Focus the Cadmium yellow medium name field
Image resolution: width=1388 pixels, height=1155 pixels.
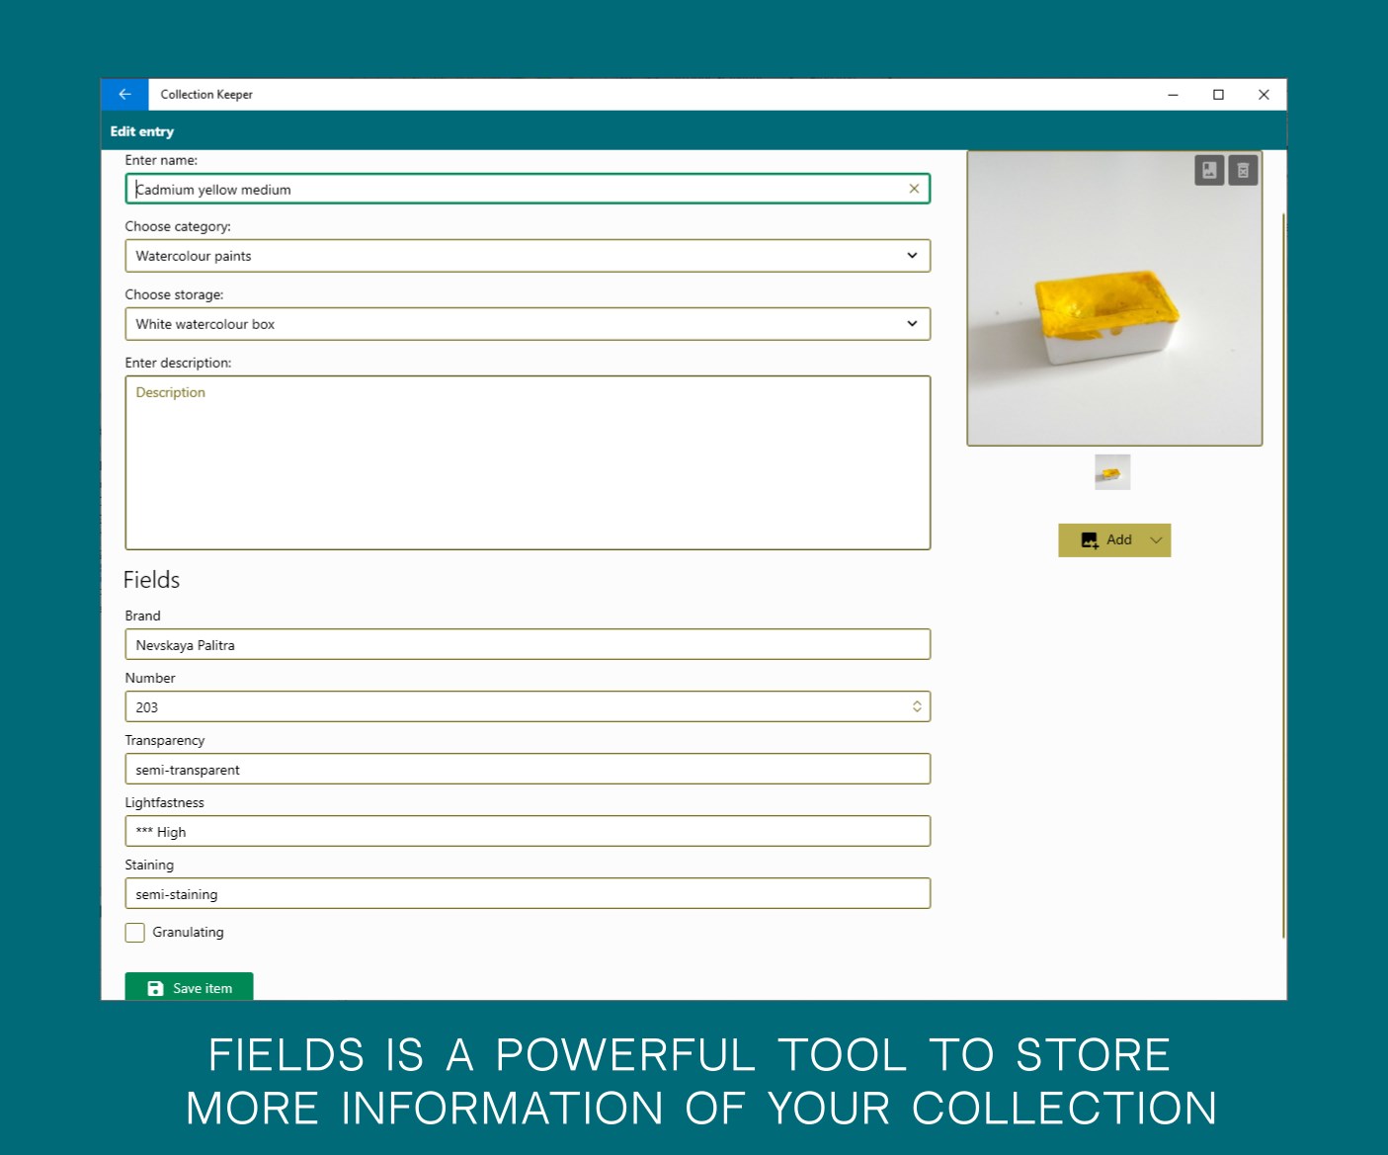(x=528, y=189)
